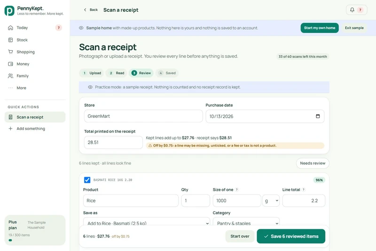The image size is (376, 251).
Task: Click the receipt icon beside Scan a receipt
Action: tap(10, 117)
